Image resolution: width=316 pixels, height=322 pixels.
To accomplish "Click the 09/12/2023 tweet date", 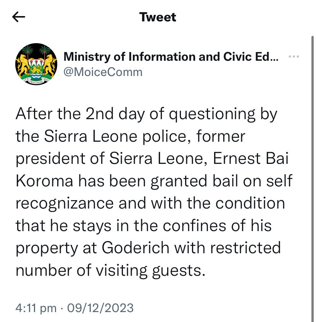I will [100, 308].
